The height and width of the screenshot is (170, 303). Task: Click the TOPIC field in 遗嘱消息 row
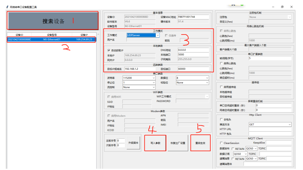point(279,159)
